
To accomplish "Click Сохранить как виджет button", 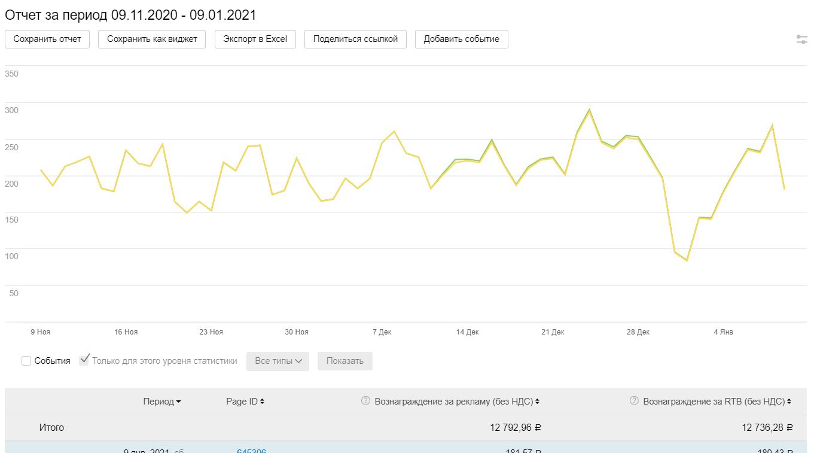I will pos(152,39).
